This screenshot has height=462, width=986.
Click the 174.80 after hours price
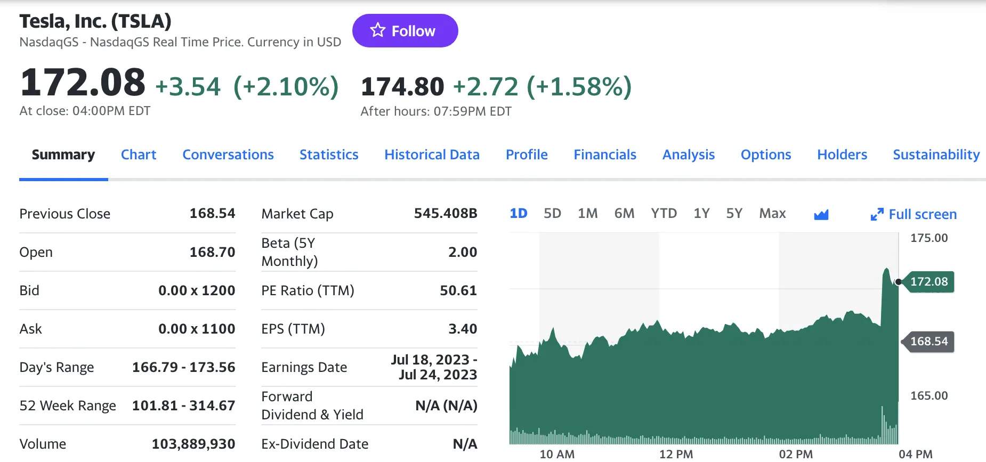click(x=402, y=86)
